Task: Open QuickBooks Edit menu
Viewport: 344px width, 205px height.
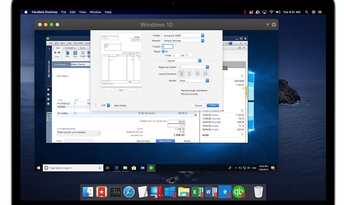Action: pos(56,43)
